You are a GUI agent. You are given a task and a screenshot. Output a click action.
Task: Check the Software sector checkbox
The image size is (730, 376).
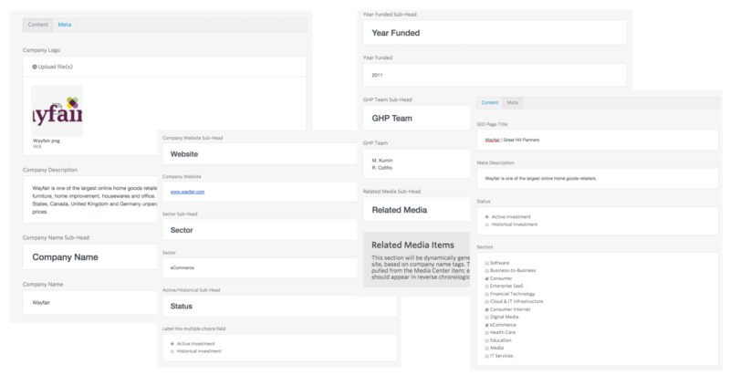[487, 263]
